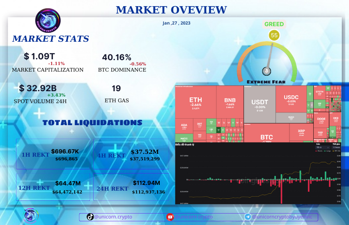The height and width of the screenshot is (225, 349).
Task: Click the Telegram icon in the social bar
Action: click(x=248, y=217)
